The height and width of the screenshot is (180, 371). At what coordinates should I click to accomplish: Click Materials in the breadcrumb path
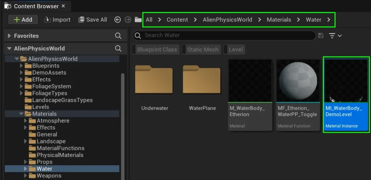coord(279,20)
